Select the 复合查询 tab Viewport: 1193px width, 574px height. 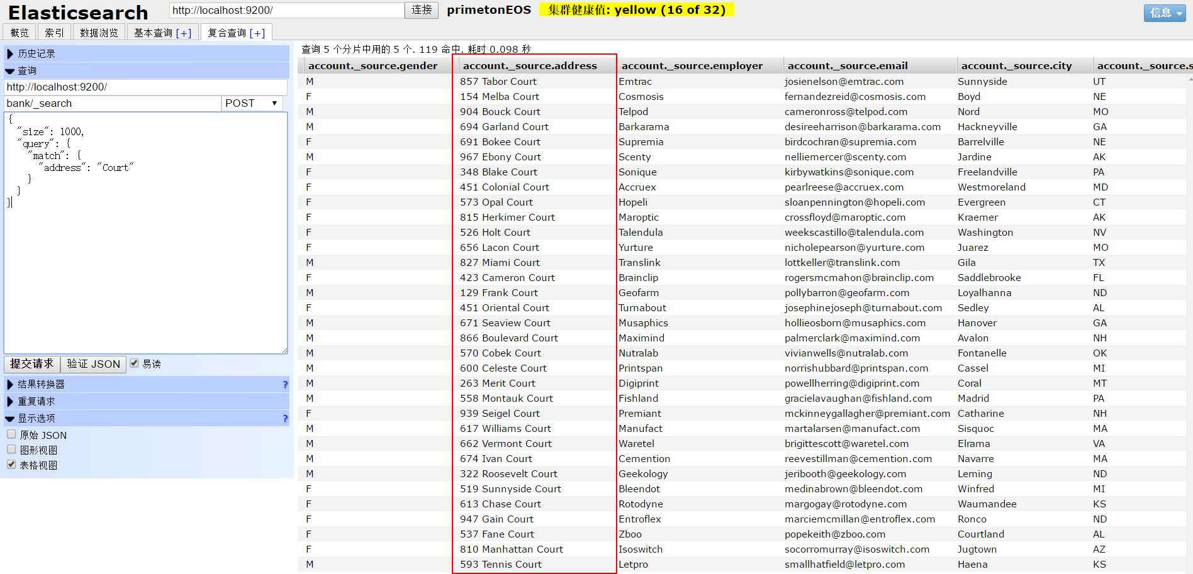point(227,33)
